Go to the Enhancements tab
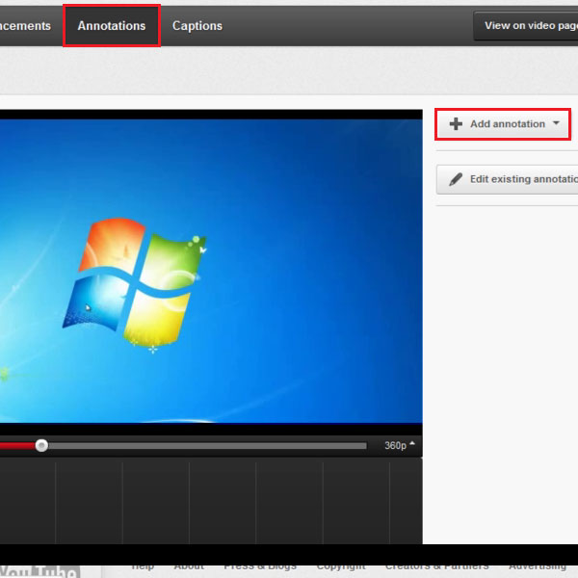578x578 pixels. (x=25, y=26)
